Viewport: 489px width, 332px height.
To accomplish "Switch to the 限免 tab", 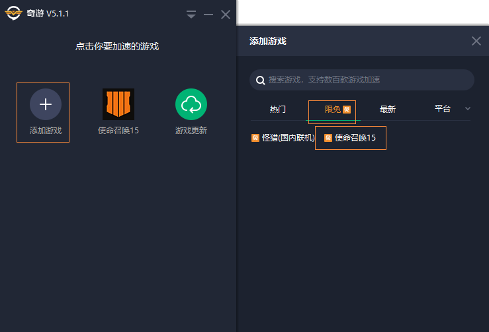I will pos(333,109).
